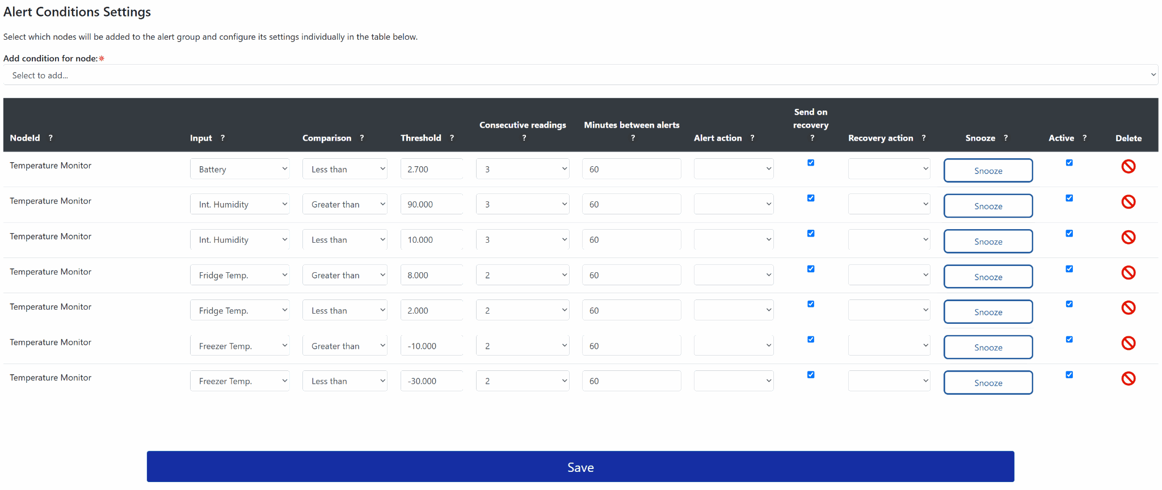Snooze the Battery condition
The height and width of the screenshot is (490, 1162).
click(988, 171)
